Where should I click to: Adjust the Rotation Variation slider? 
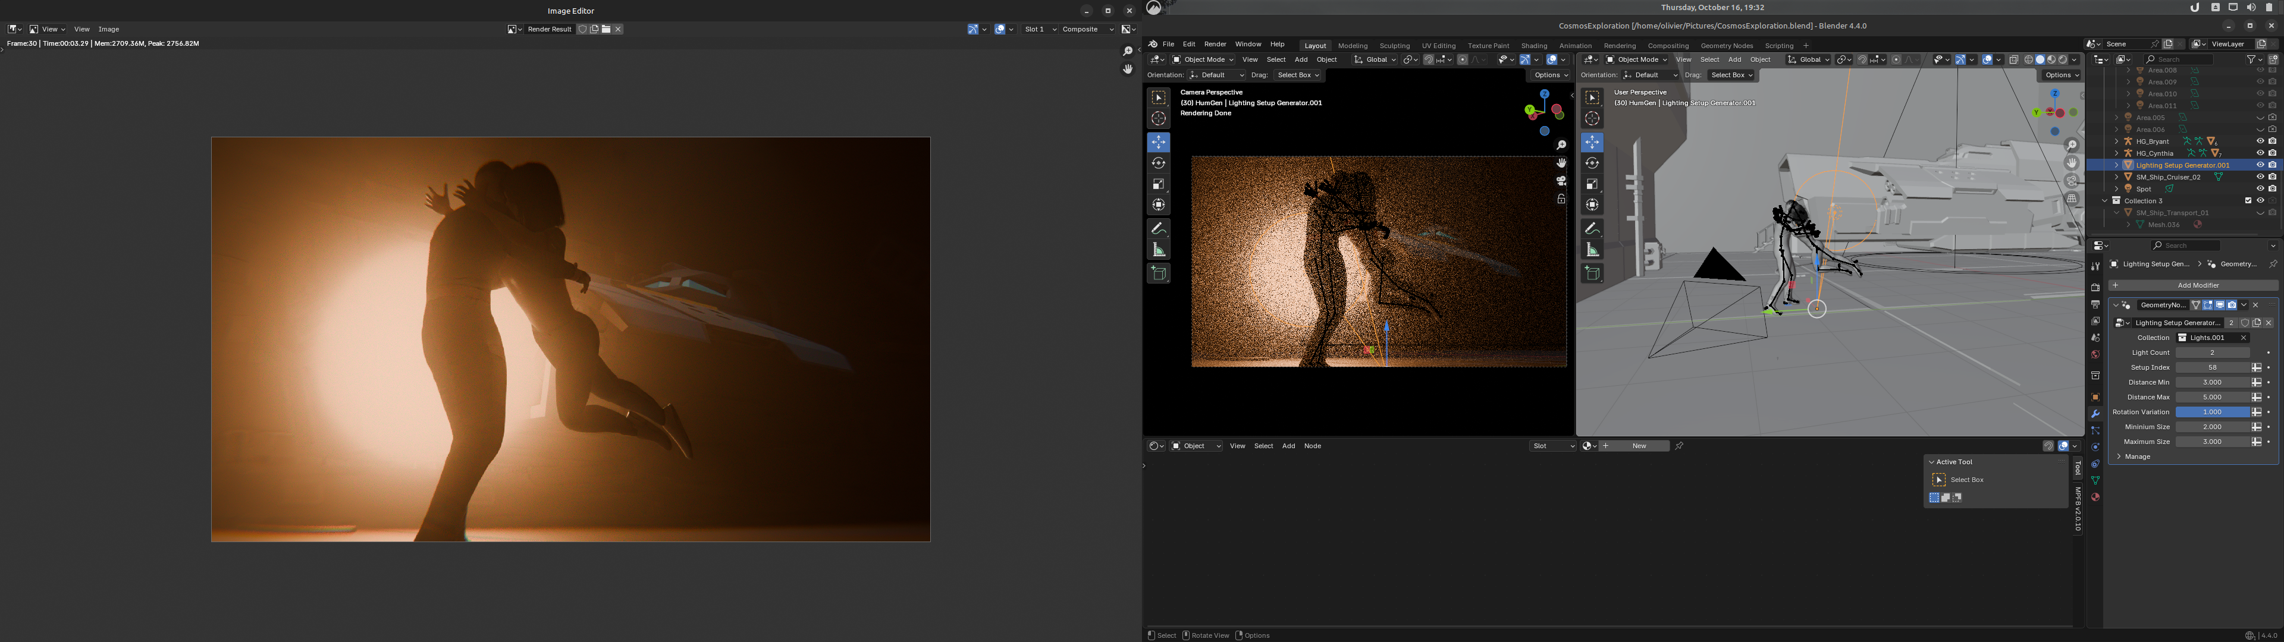tap(2212, 413)
